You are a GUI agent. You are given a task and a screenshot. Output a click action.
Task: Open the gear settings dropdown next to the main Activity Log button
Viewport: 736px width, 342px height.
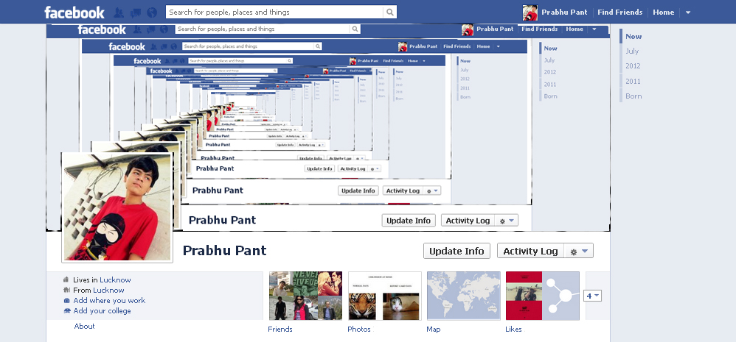tap(579, 252)
